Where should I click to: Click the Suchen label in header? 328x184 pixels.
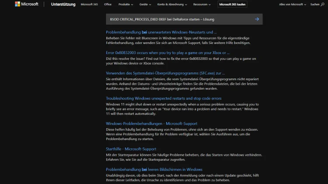pos(315,4)
